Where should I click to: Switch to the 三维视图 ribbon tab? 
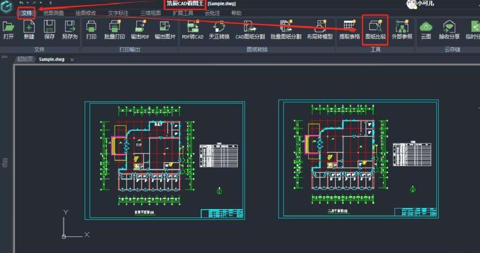pos(151,13)
